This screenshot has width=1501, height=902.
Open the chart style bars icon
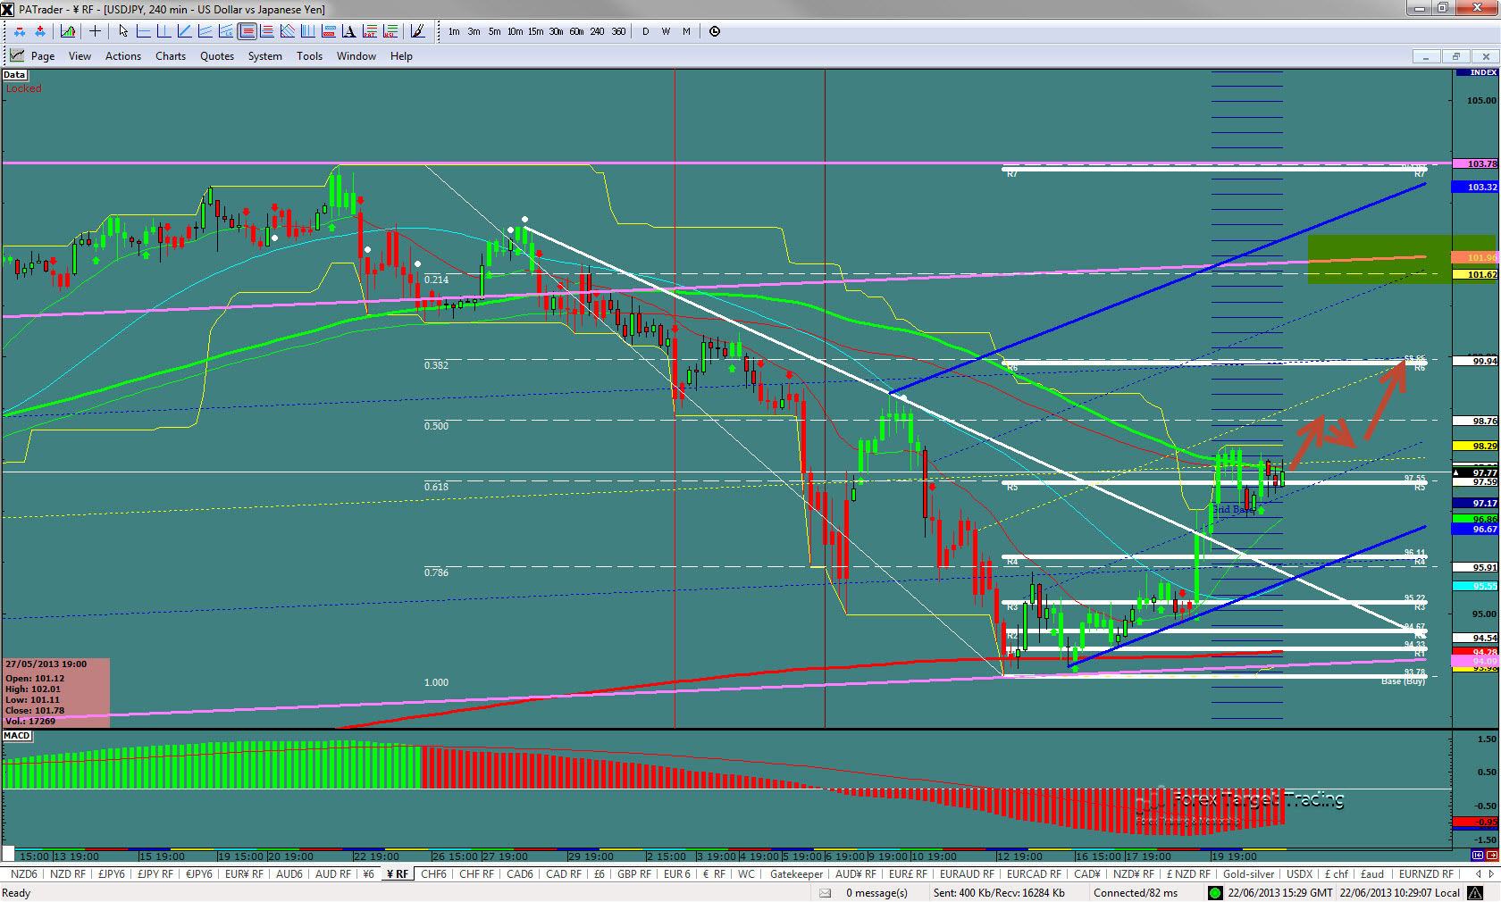(68, 31)
